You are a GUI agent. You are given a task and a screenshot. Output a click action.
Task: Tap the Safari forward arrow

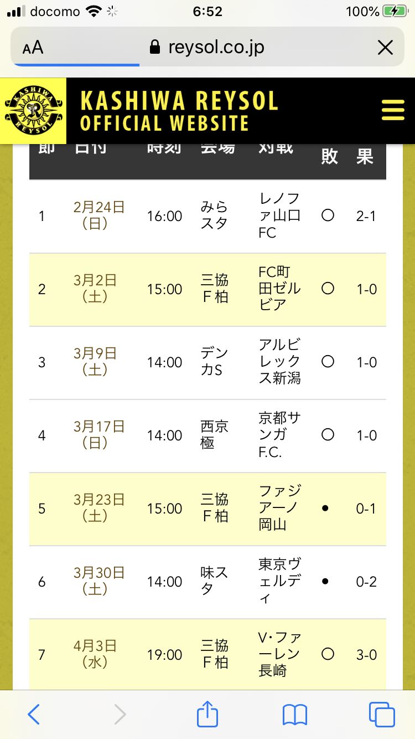point(120,714)
